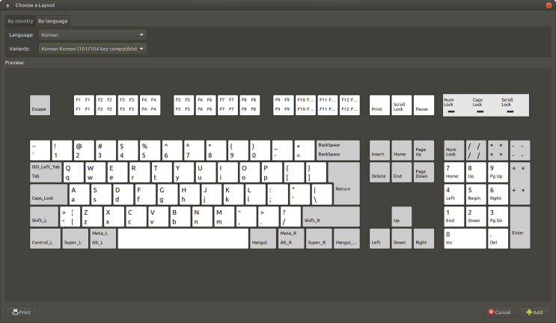Screen dimensions: 556x323
Task: Click the numpad Enter key
Action: [520, 227]
